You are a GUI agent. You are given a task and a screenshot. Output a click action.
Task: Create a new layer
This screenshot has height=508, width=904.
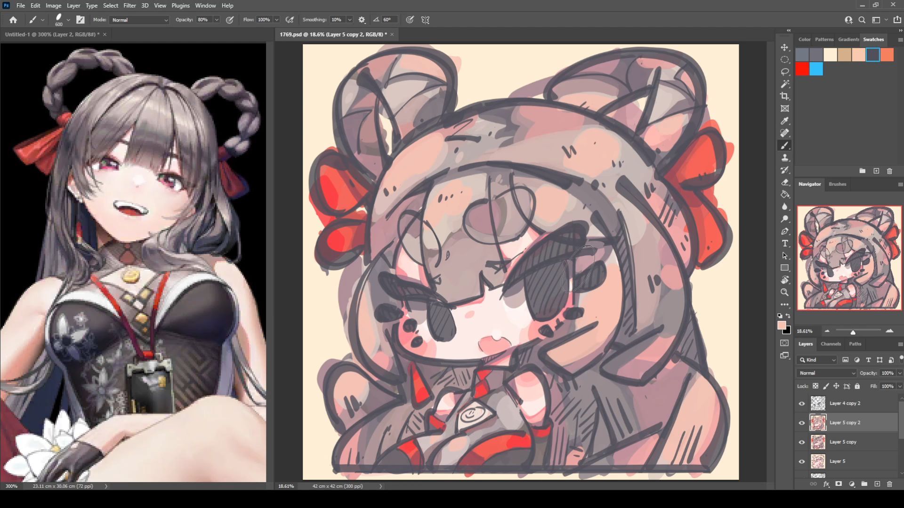[877, 484]
